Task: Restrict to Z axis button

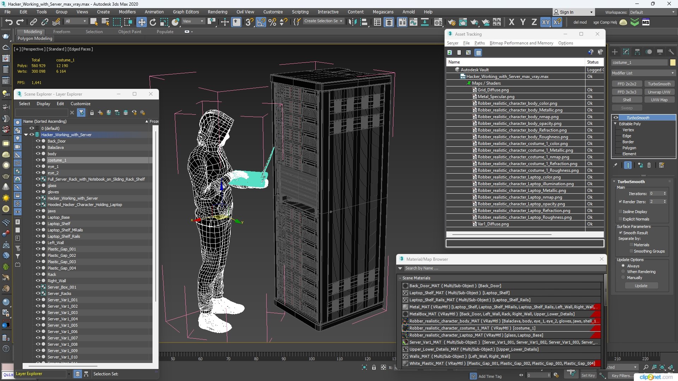Action: coord(534,22)
